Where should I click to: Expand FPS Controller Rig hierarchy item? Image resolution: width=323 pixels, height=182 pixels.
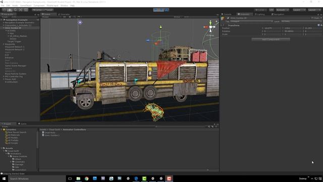(4, 76)
